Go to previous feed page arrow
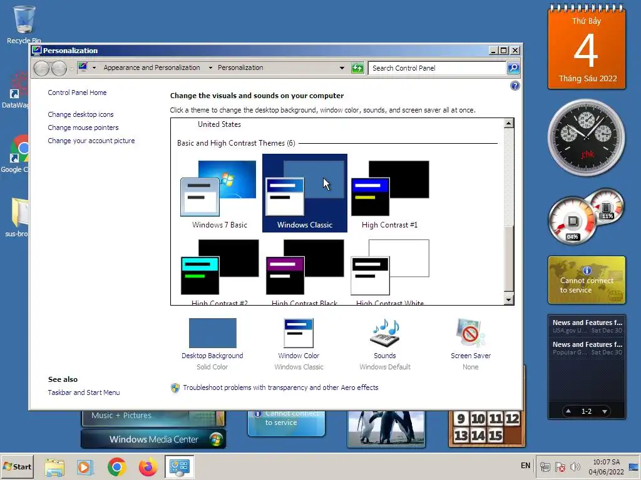Screen dimensions: 641x480 click(568, 411)
